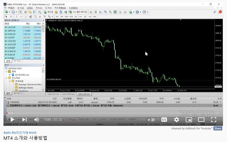The height and width of the screenshot is (142, 227).
Task: Switch chart to bar chart icon
Action: click(x=91, y=12)
